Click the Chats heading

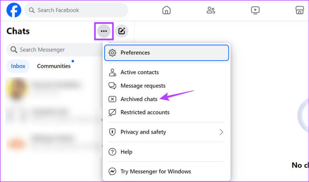pyautogui.click(x=18, y=31)
